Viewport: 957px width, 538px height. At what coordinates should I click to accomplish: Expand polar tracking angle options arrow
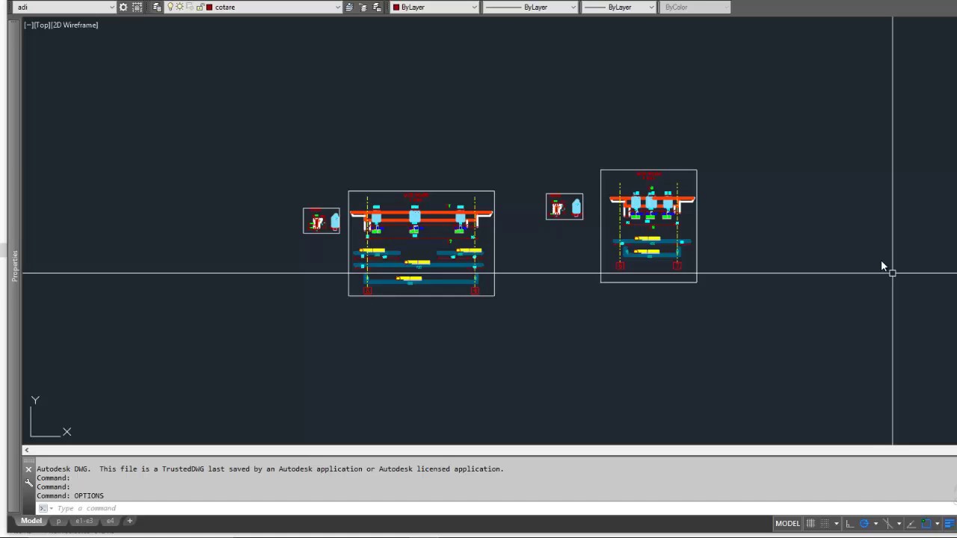[876, 523]
